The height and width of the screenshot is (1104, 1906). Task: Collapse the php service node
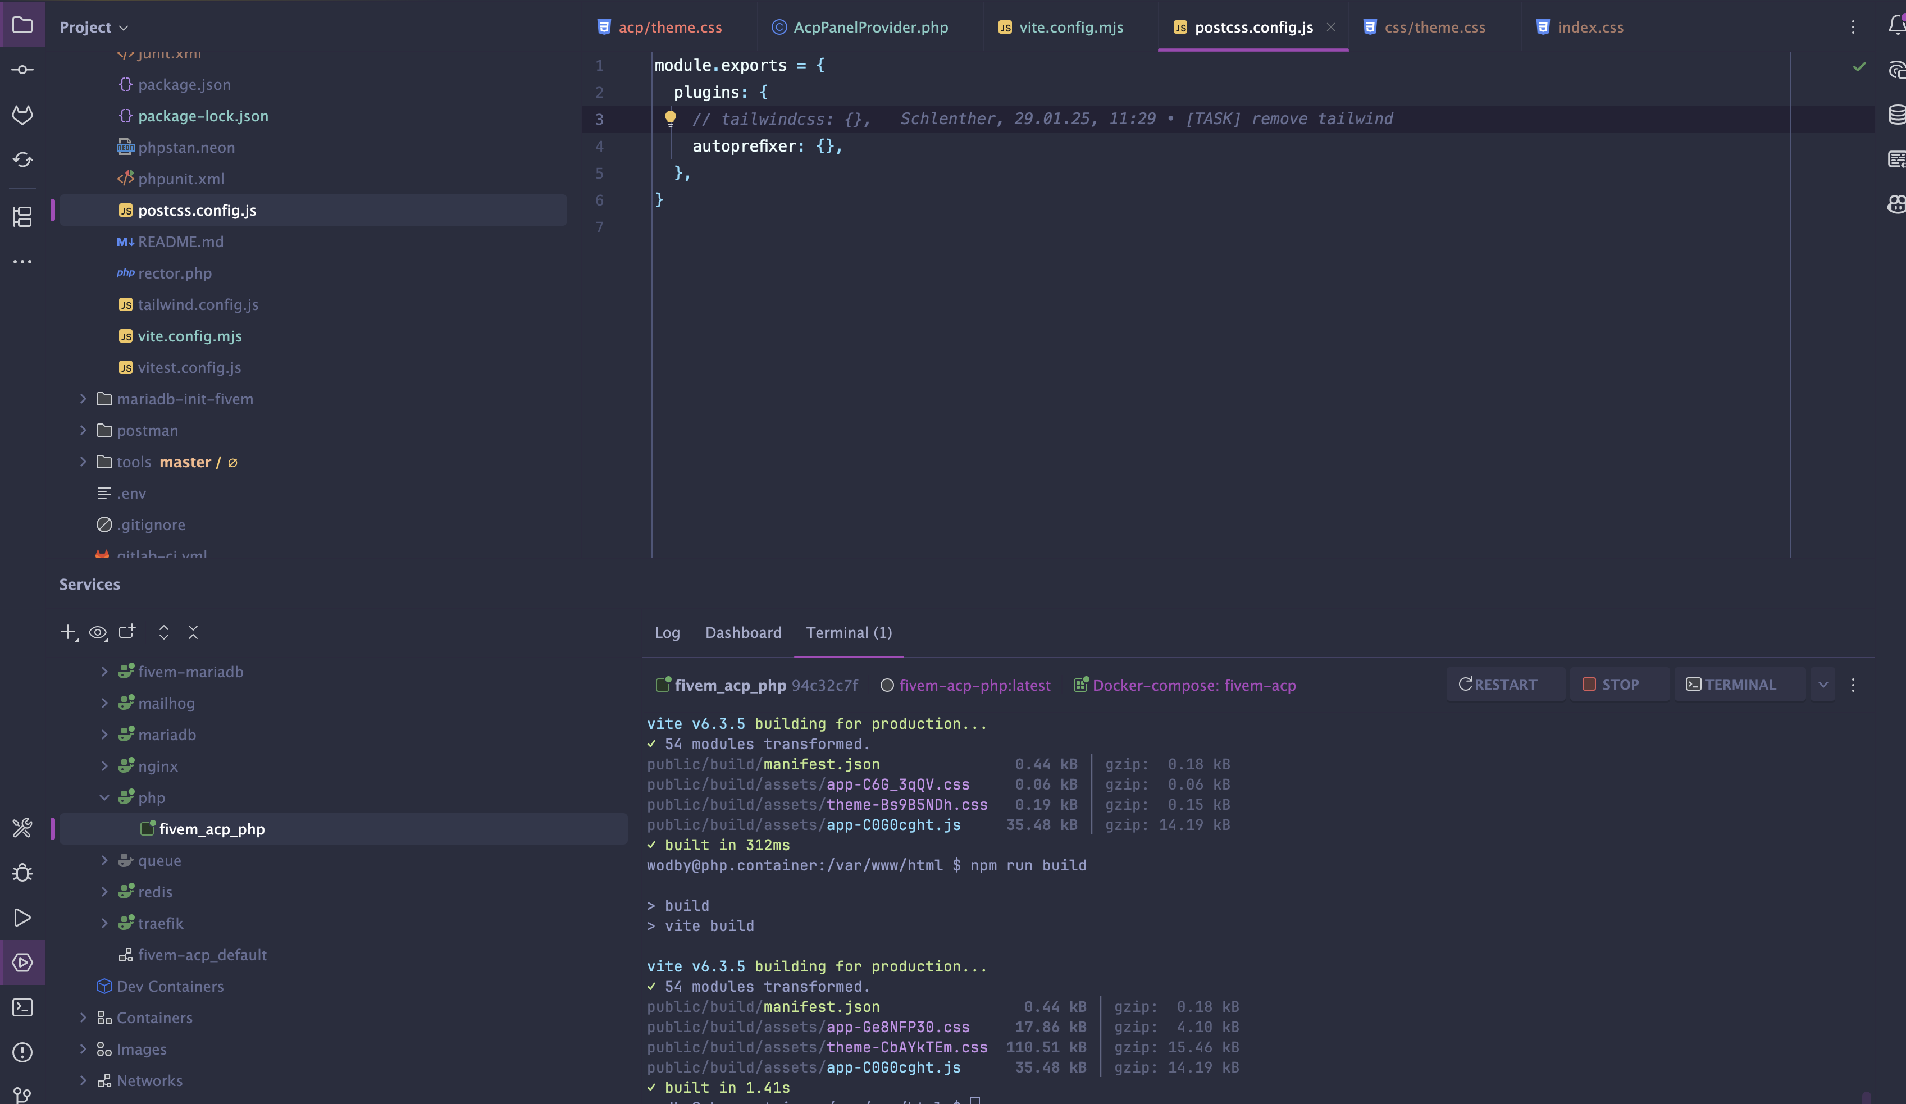pos(104,798)
